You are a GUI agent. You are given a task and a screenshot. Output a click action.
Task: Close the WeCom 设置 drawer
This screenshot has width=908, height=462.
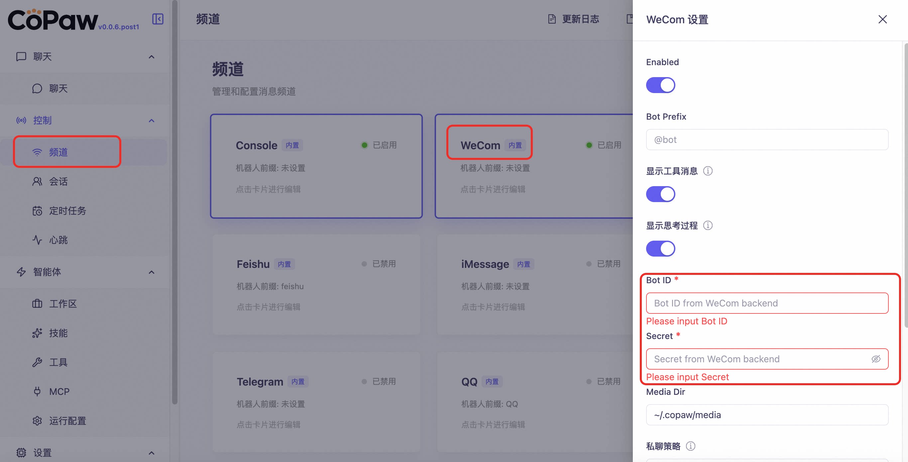(x=882, y=19)
